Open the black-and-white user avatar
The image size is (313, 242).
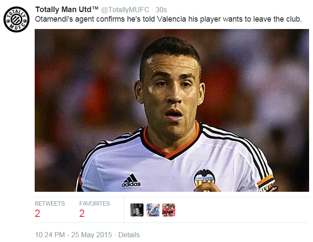[x=137, y=210]
